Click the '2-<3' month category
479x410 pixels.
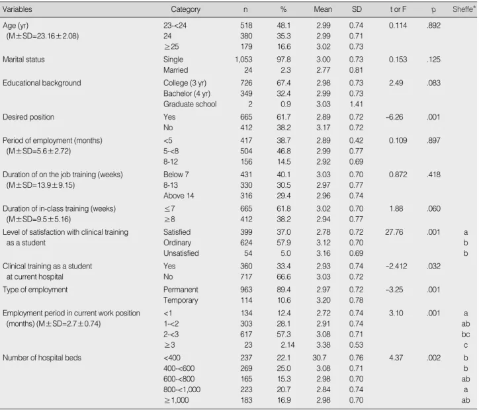click(x=171, y=335)
